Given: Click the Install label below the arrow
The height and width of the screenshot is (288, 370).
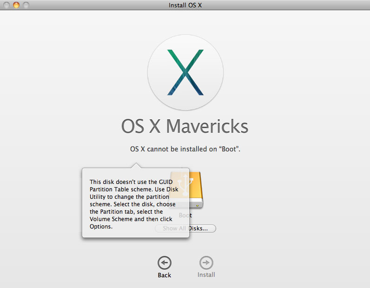Looking at the screenshot, I should tap(206, 275).
